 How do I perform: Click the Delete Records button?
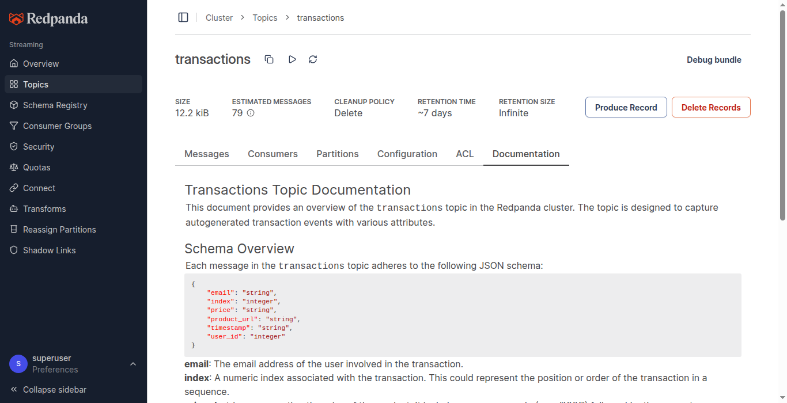pyautogui.click(x=711, y=107)
